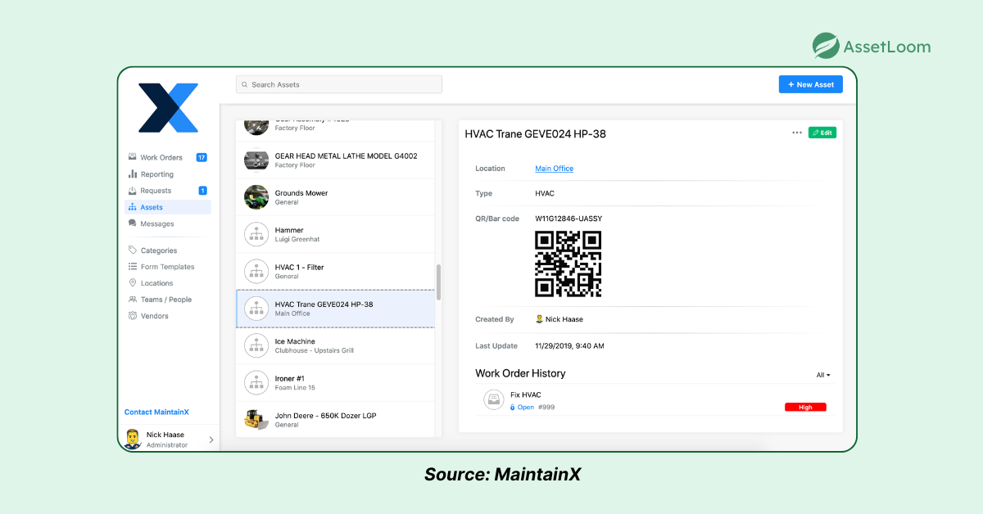This screenshot has width=983, height=514.
Task: Click the search magnifier icon
Action: click(x=244, y=84)
